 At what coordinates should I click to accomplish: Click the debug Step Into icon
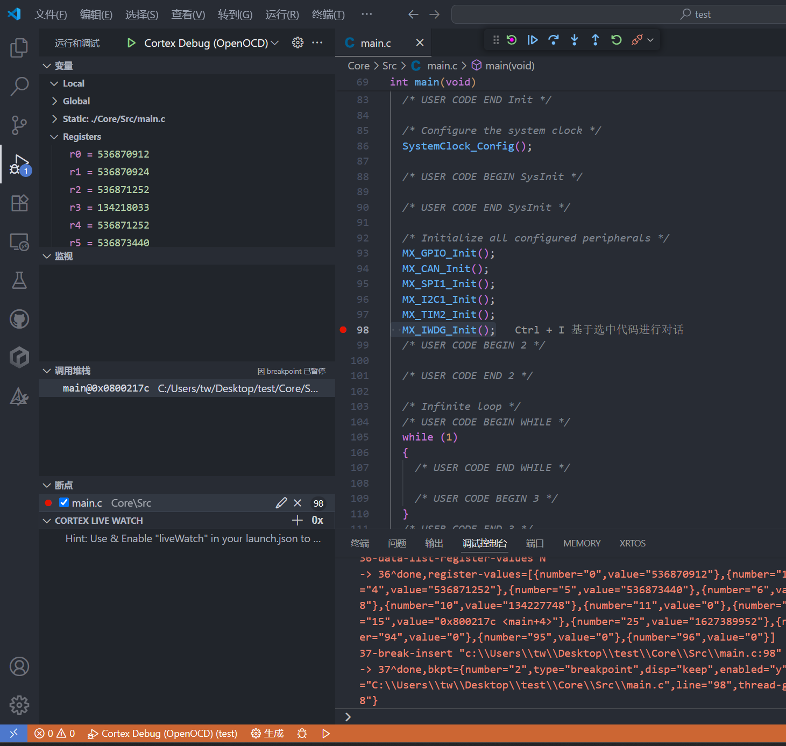click(575, 40)
